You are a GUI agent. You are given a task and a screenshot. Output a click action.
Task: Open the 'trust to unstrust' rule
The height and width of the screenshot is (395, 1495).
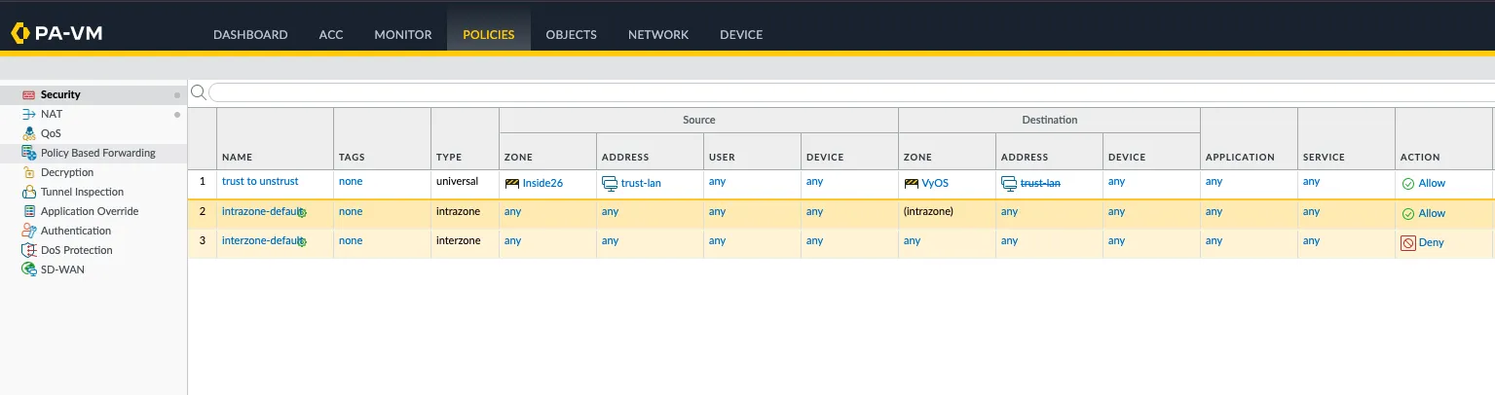click(x=260, y=181)
